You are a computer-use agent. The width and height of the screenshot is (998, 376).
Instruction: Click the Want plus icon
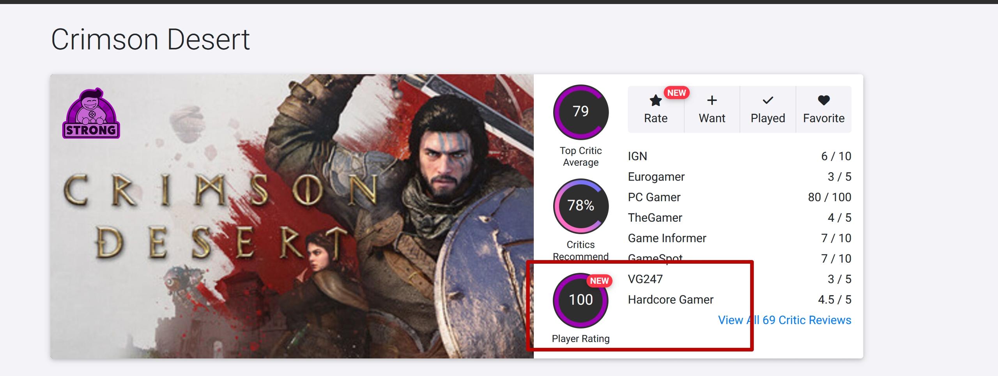point(711,101)
